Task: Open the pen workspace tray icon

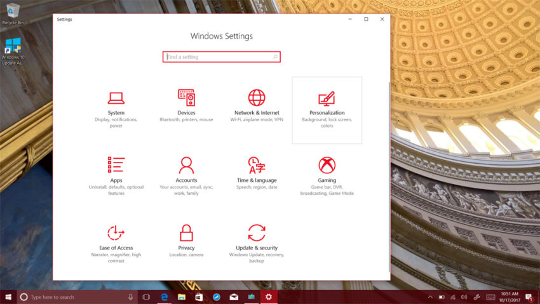Action: tap(477, 297)
